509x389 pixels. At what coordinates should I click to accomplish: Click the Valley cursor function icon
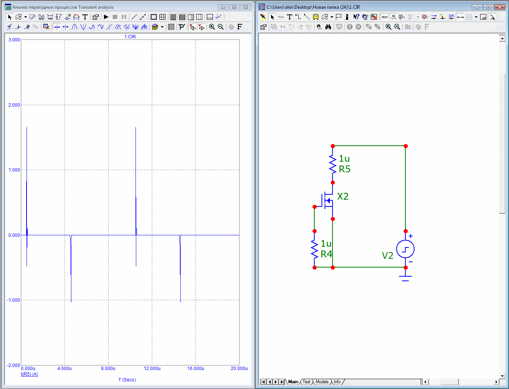[83, 27]
